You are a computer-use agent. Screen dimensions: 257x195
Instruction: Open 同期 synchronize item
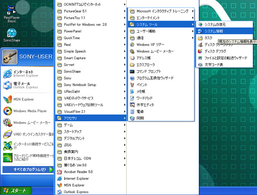pos(161,118)
